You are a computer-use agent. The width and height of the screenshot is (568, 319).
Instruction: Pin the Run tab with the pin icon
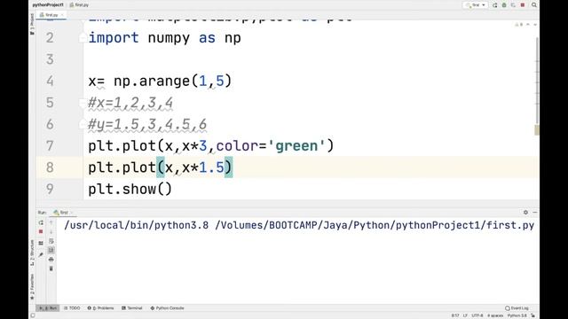[41, 254]
